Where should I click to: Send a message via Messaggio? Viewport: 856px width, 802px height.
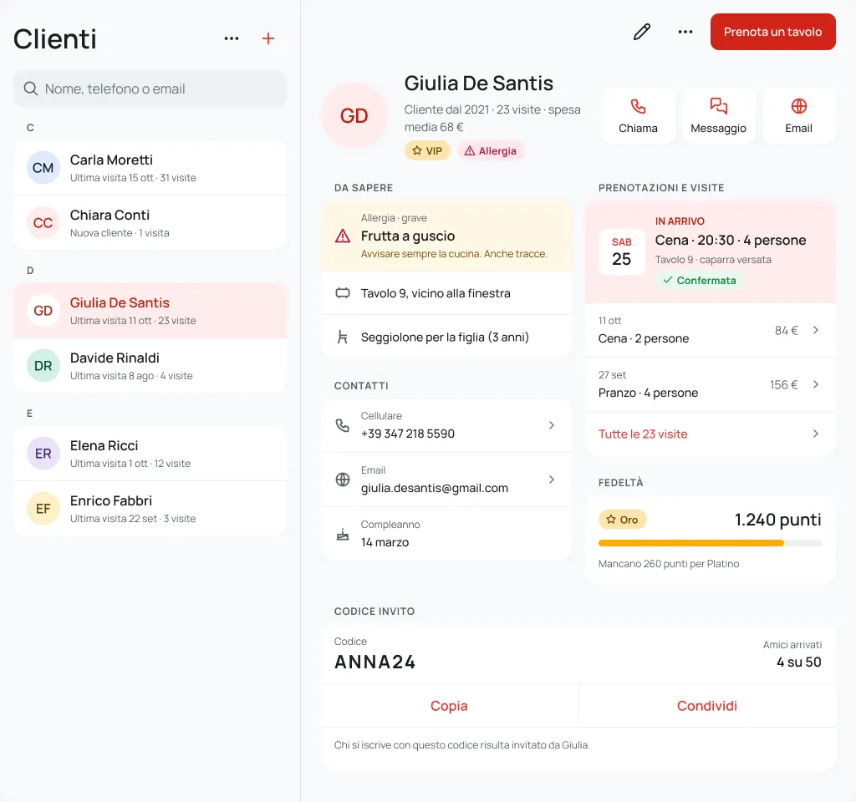718,115
